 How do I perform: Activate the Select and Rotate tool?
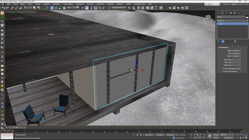coord(56,8)
